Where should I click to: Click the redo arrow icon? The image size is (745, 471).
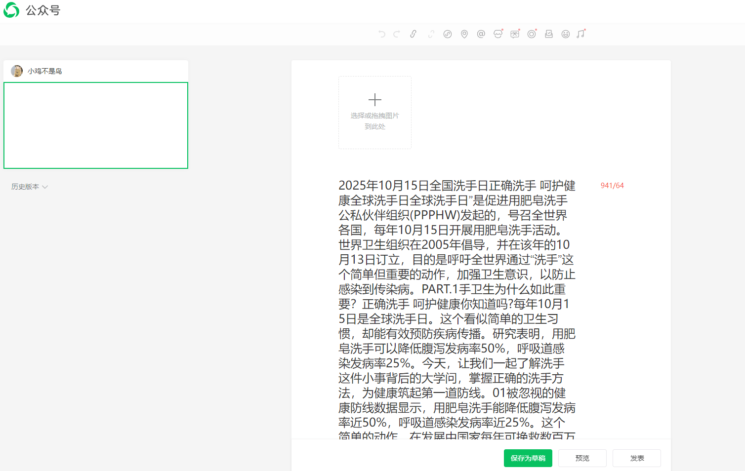(396, 34)
